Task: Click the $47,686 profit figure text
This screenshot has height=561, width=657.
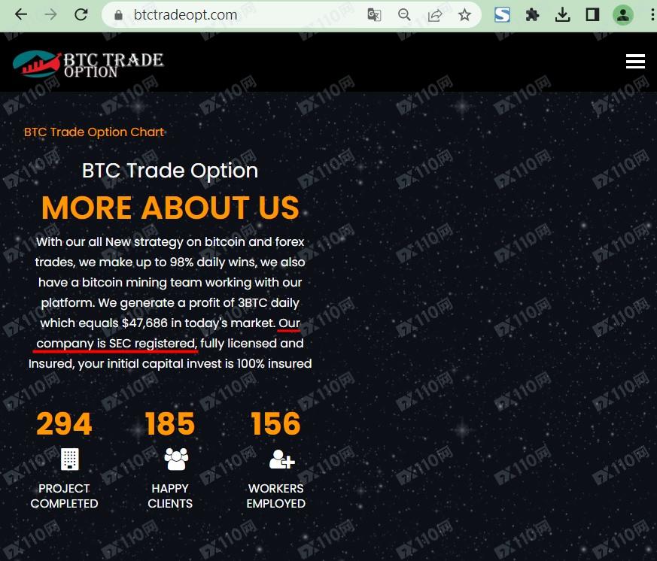Action: tap(144, 323)
